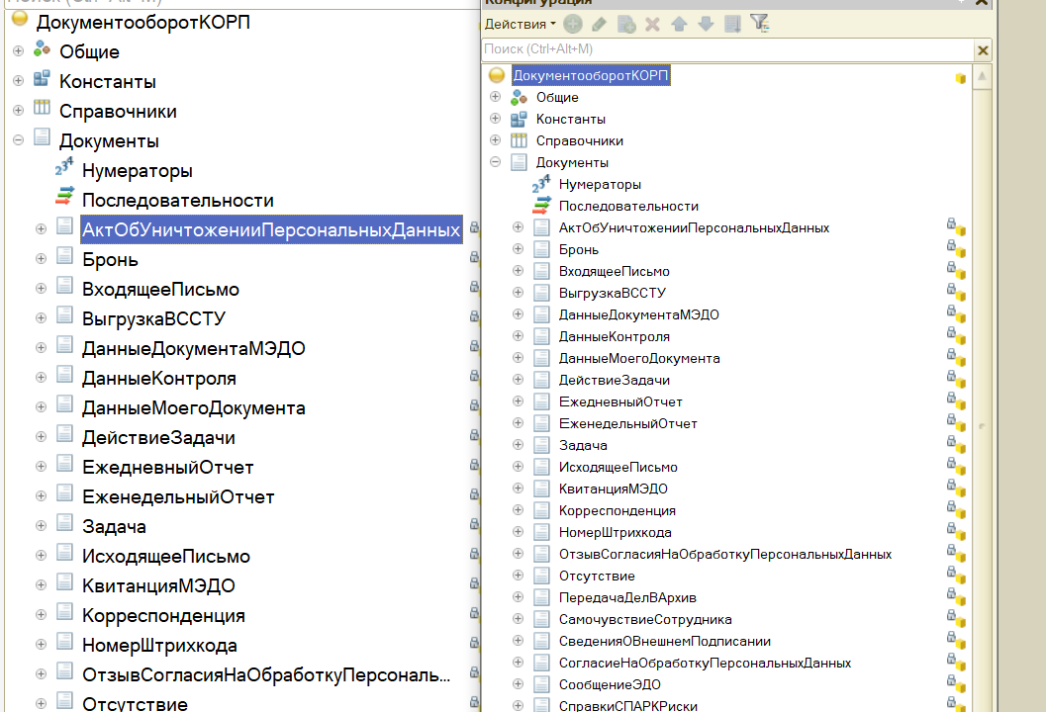Click the Sort list toolbar icon
The width and height of the screenshot is (1046, 712).
(732, 25)
